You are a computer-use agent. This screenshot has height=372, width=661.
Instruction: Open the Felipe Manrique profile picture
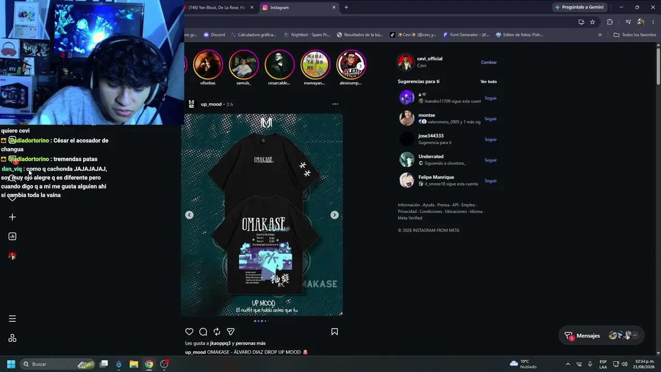[407, 180]
